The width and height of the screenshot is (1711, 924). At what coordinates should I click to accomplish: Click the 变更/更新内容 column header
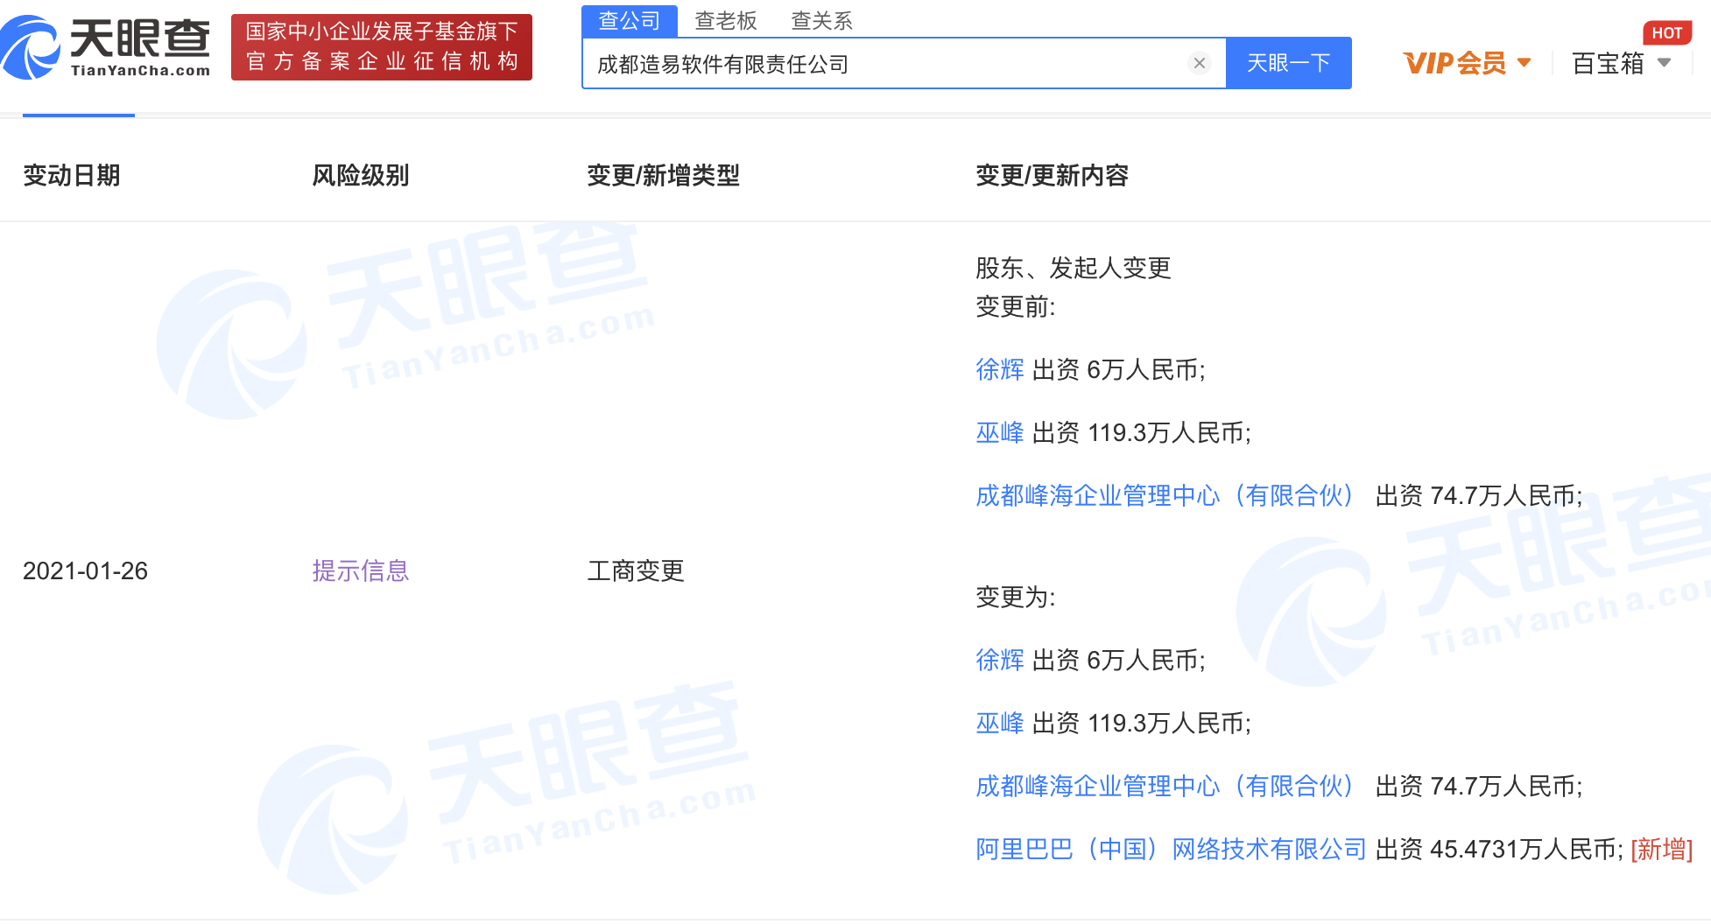pos(1053,175)
